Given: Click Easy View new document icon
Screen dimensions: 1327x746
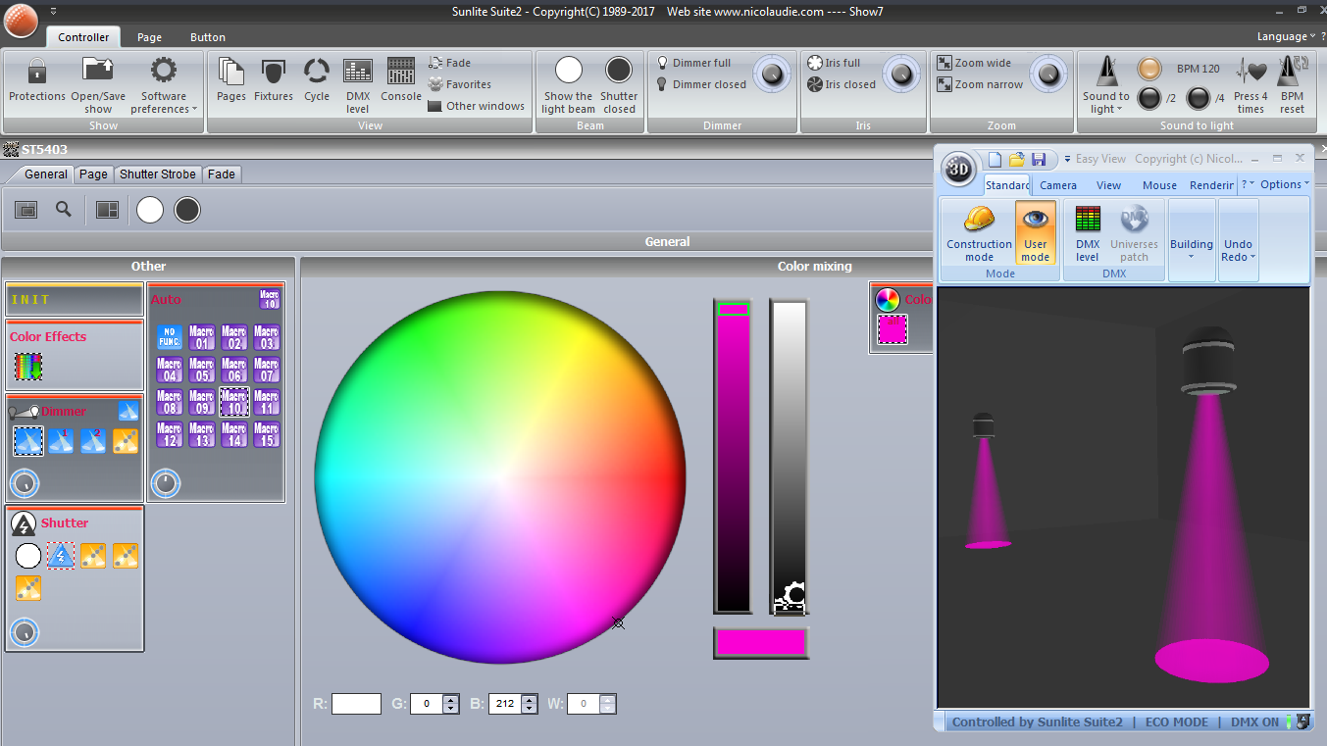Looking at the screenshot, I should 995,159.
